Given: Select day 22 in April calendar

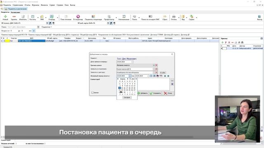Looking at the screenshot, I should click(122, 90).
